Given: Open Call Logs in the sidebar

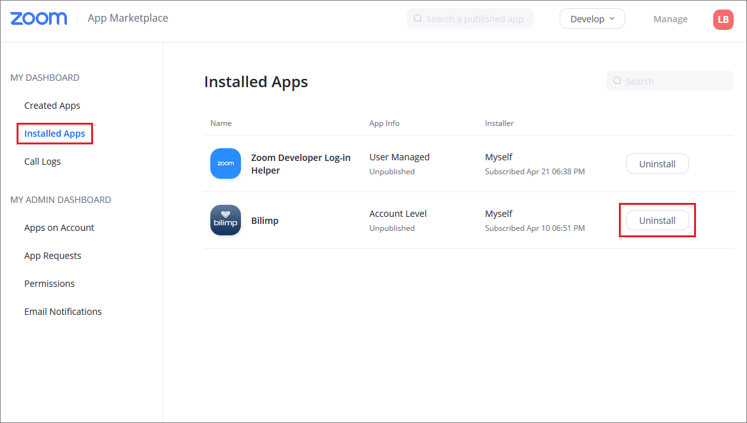Looking at the screenshot, I should tap(43, 162).
